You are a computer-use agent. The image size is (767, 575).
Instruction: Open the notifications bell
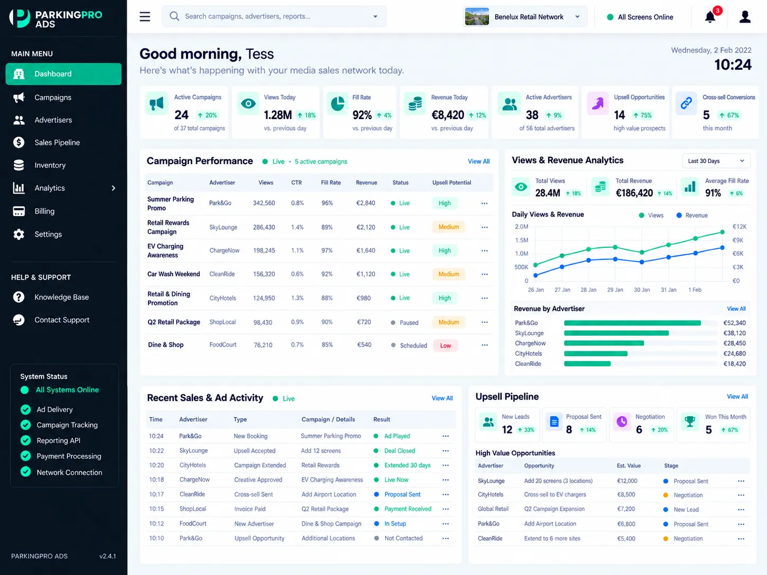(710, 17)
